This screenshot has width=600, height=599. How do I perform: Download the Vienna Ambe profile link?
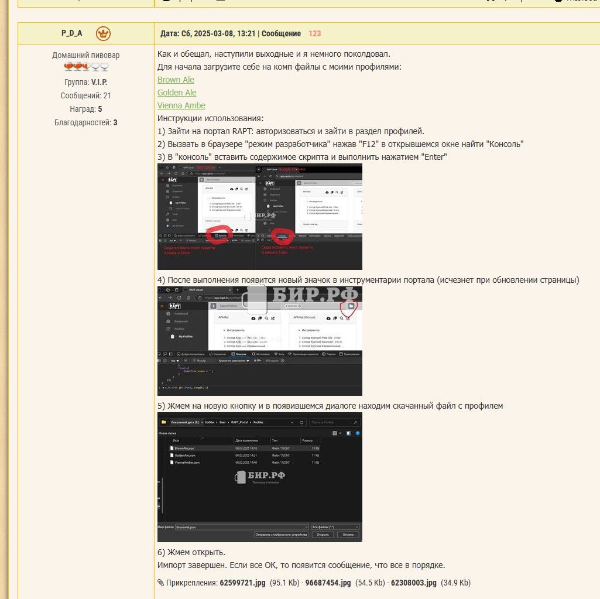181,105
